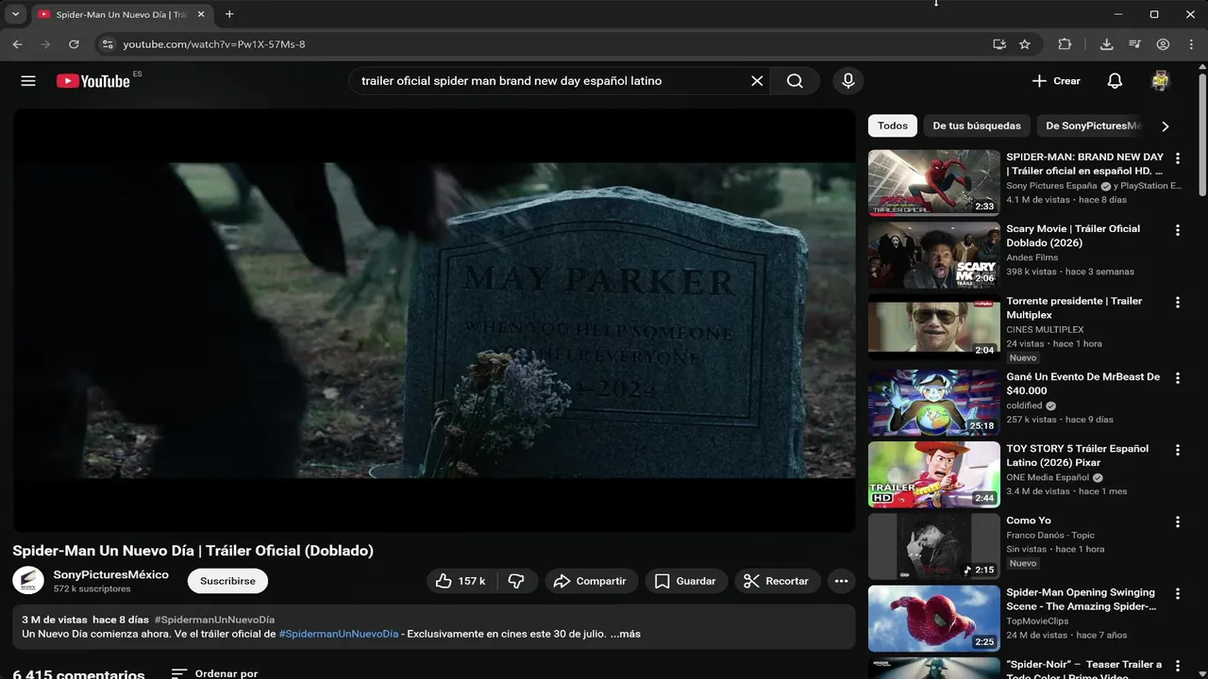The height and width of the screenshot is (679, 1208).
Task: Click browser back arrow
Action: (x=17, y=44)
